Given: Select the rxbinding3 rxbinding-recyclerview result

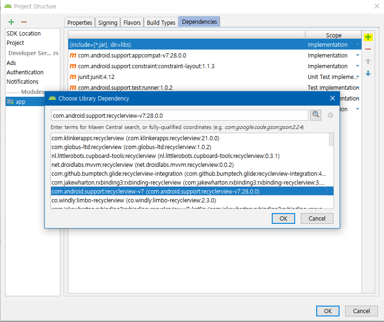Looking at the screenshot, I should pos(189,183).
